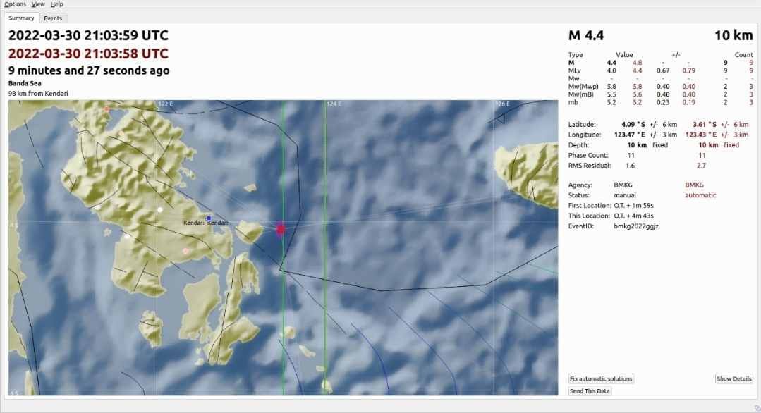Click the 10 km depth heading
This screenshot has height=413, width=761.
point(733,36)
